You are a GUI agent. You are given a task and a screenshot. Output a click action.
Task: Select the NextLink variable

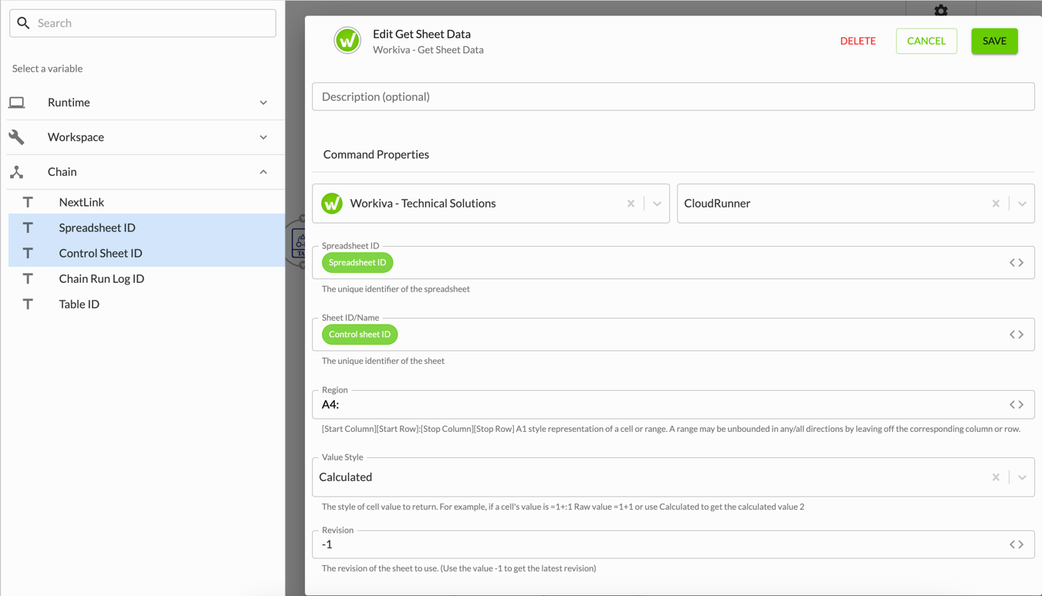pyautogui.click(x=146, y=202)
